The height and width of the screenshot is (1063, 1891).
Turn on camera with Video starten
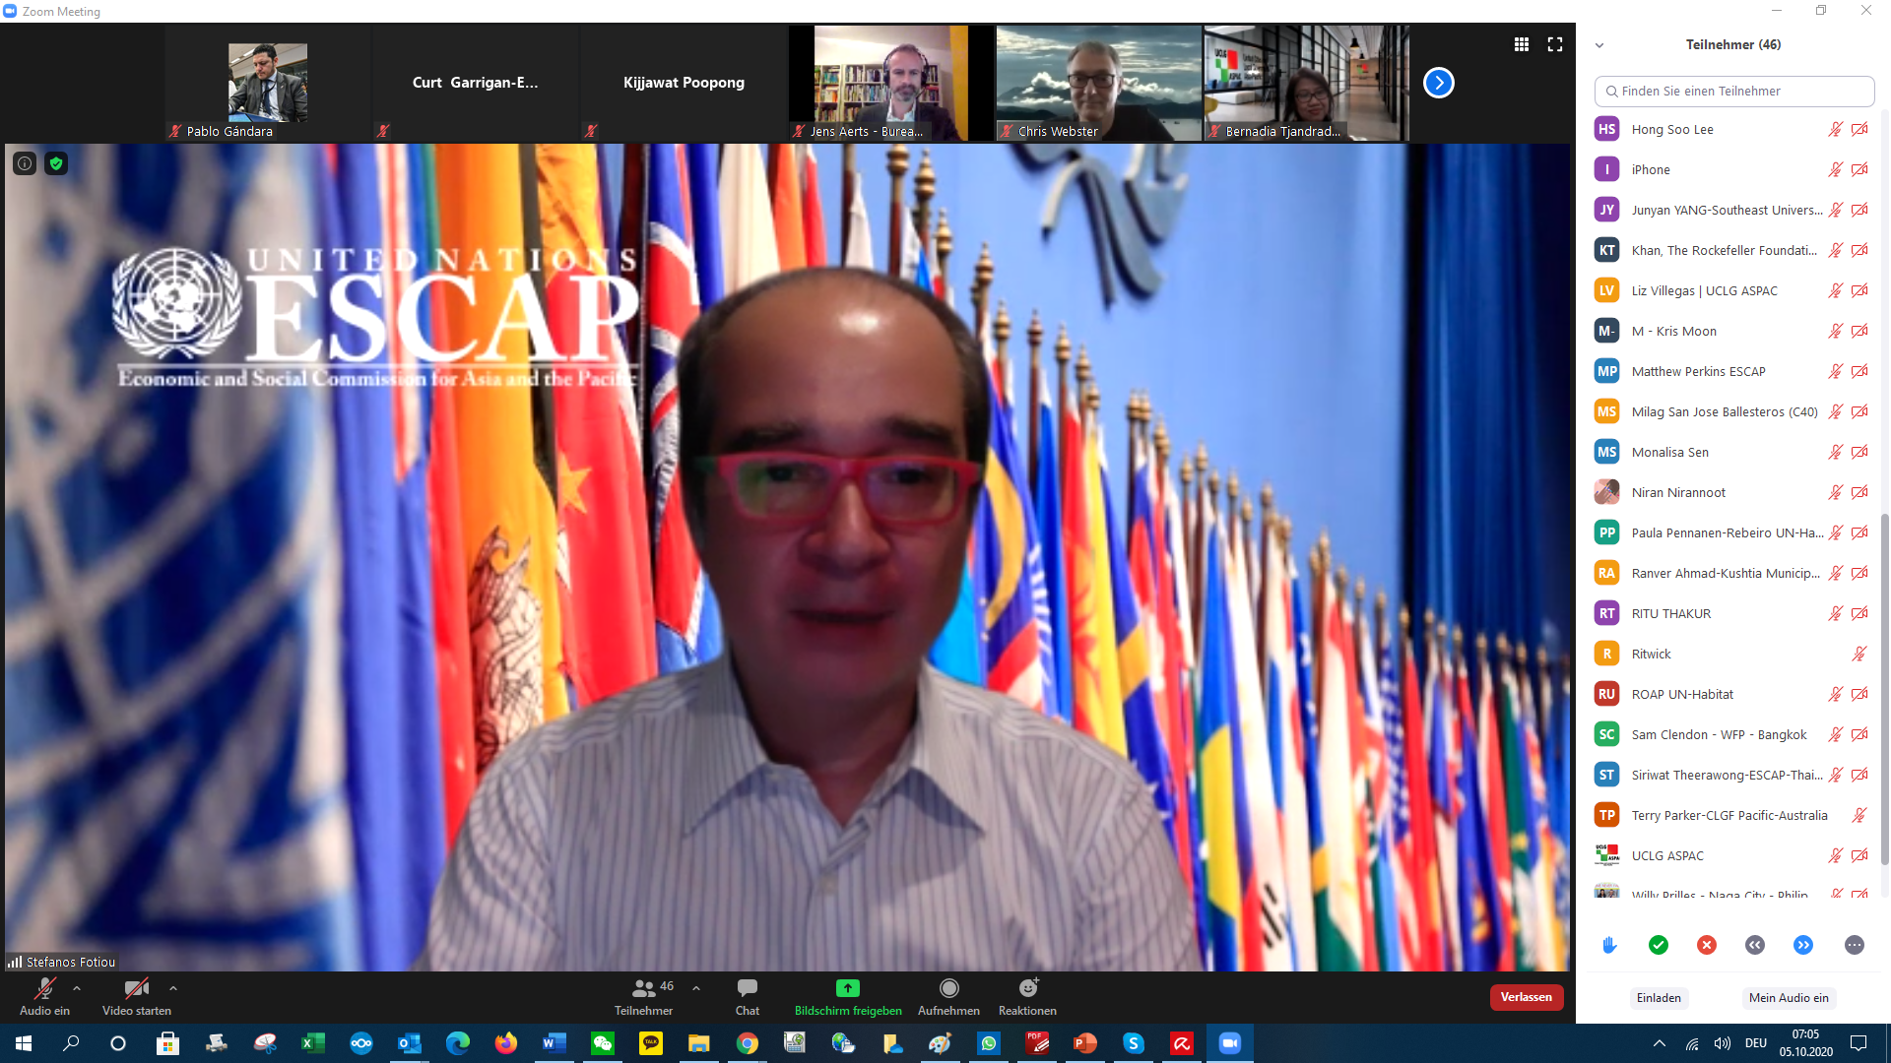point(137,997)
